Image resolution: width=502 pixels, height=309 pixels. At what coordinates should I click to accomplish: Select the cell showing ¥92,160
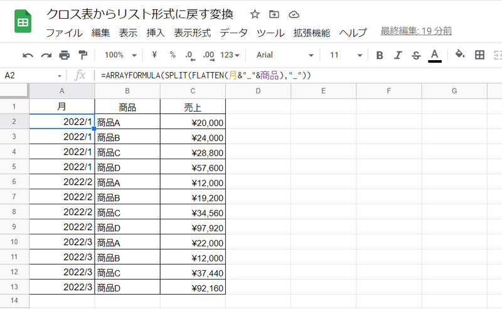click(x=193, y=287)
